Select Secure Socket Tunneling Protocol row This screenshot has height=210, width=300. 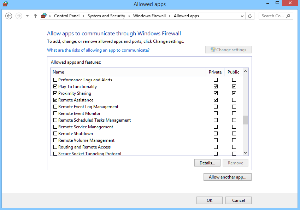click(x=147, y=153)
